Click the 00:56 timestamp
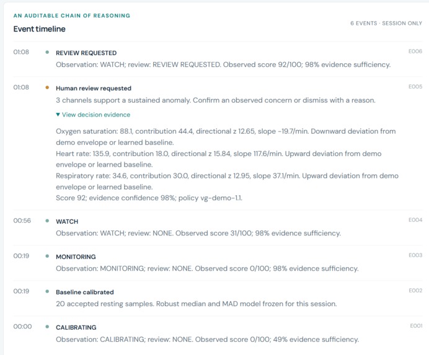 [22, 221]
